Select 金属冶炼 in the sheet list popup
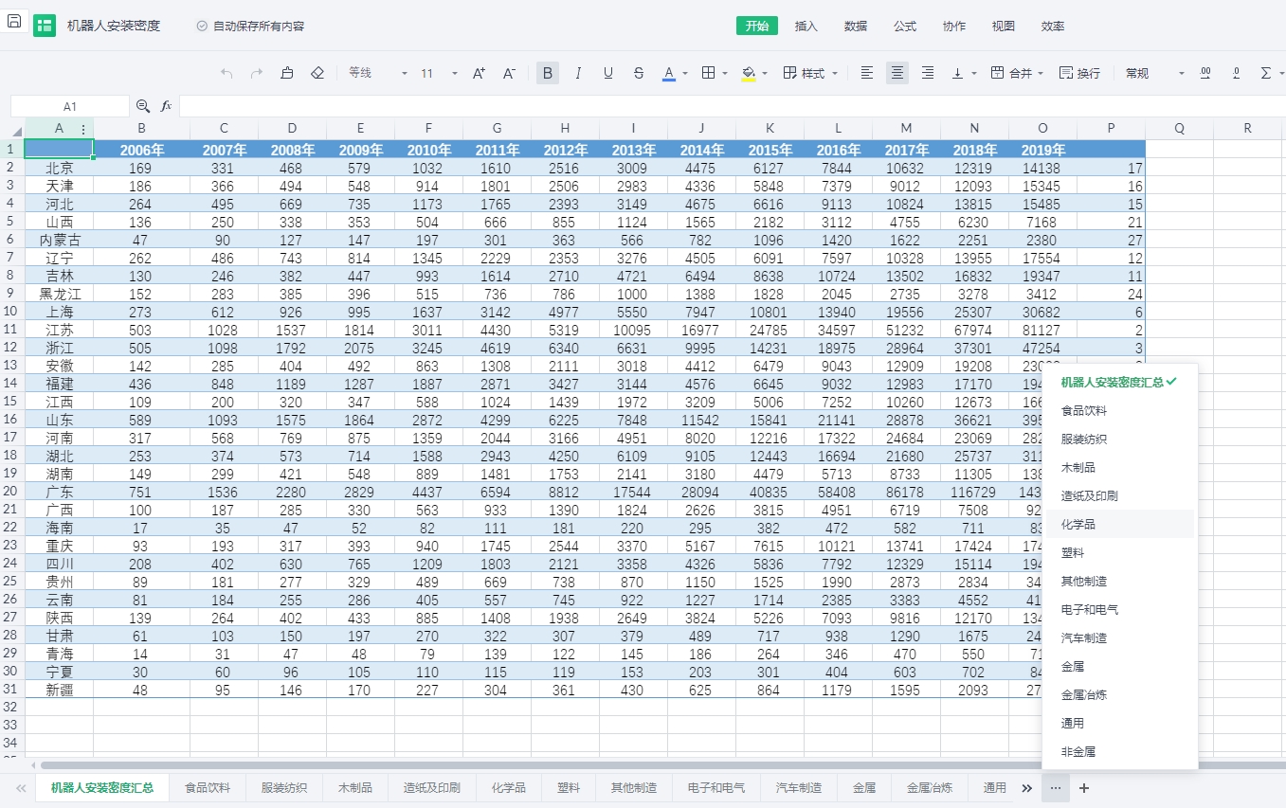The width and height of the screenshot is (1286, 808). 1119,694
